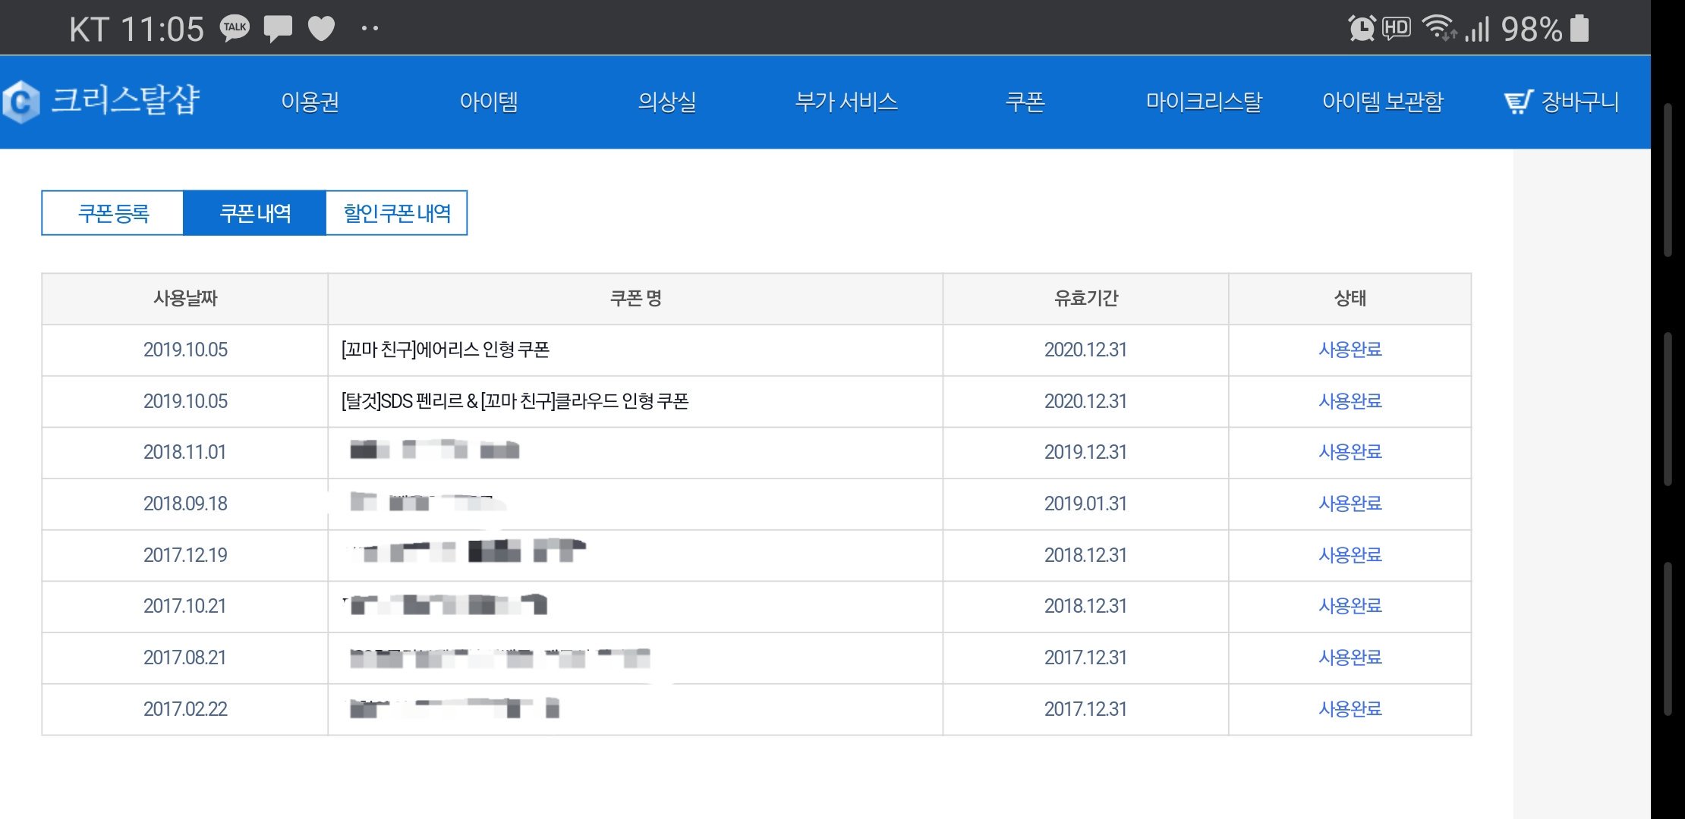Tap the KakaoTalk notification icon
The image size is (1685, 819).
(x=235, y=28)
